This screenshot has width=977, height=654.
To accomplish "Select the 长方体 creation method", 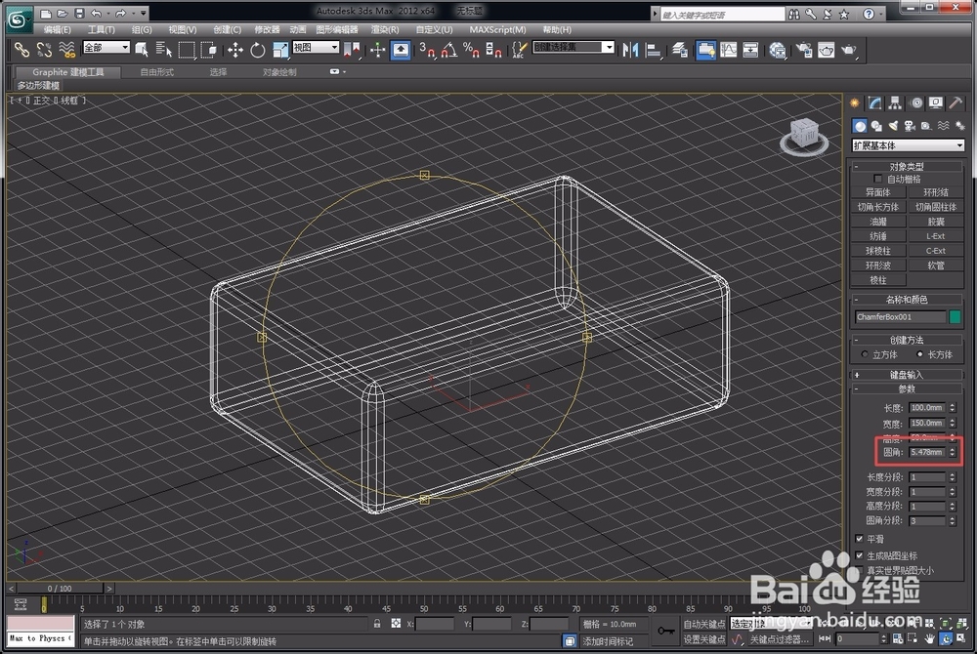I will [919, 354].
